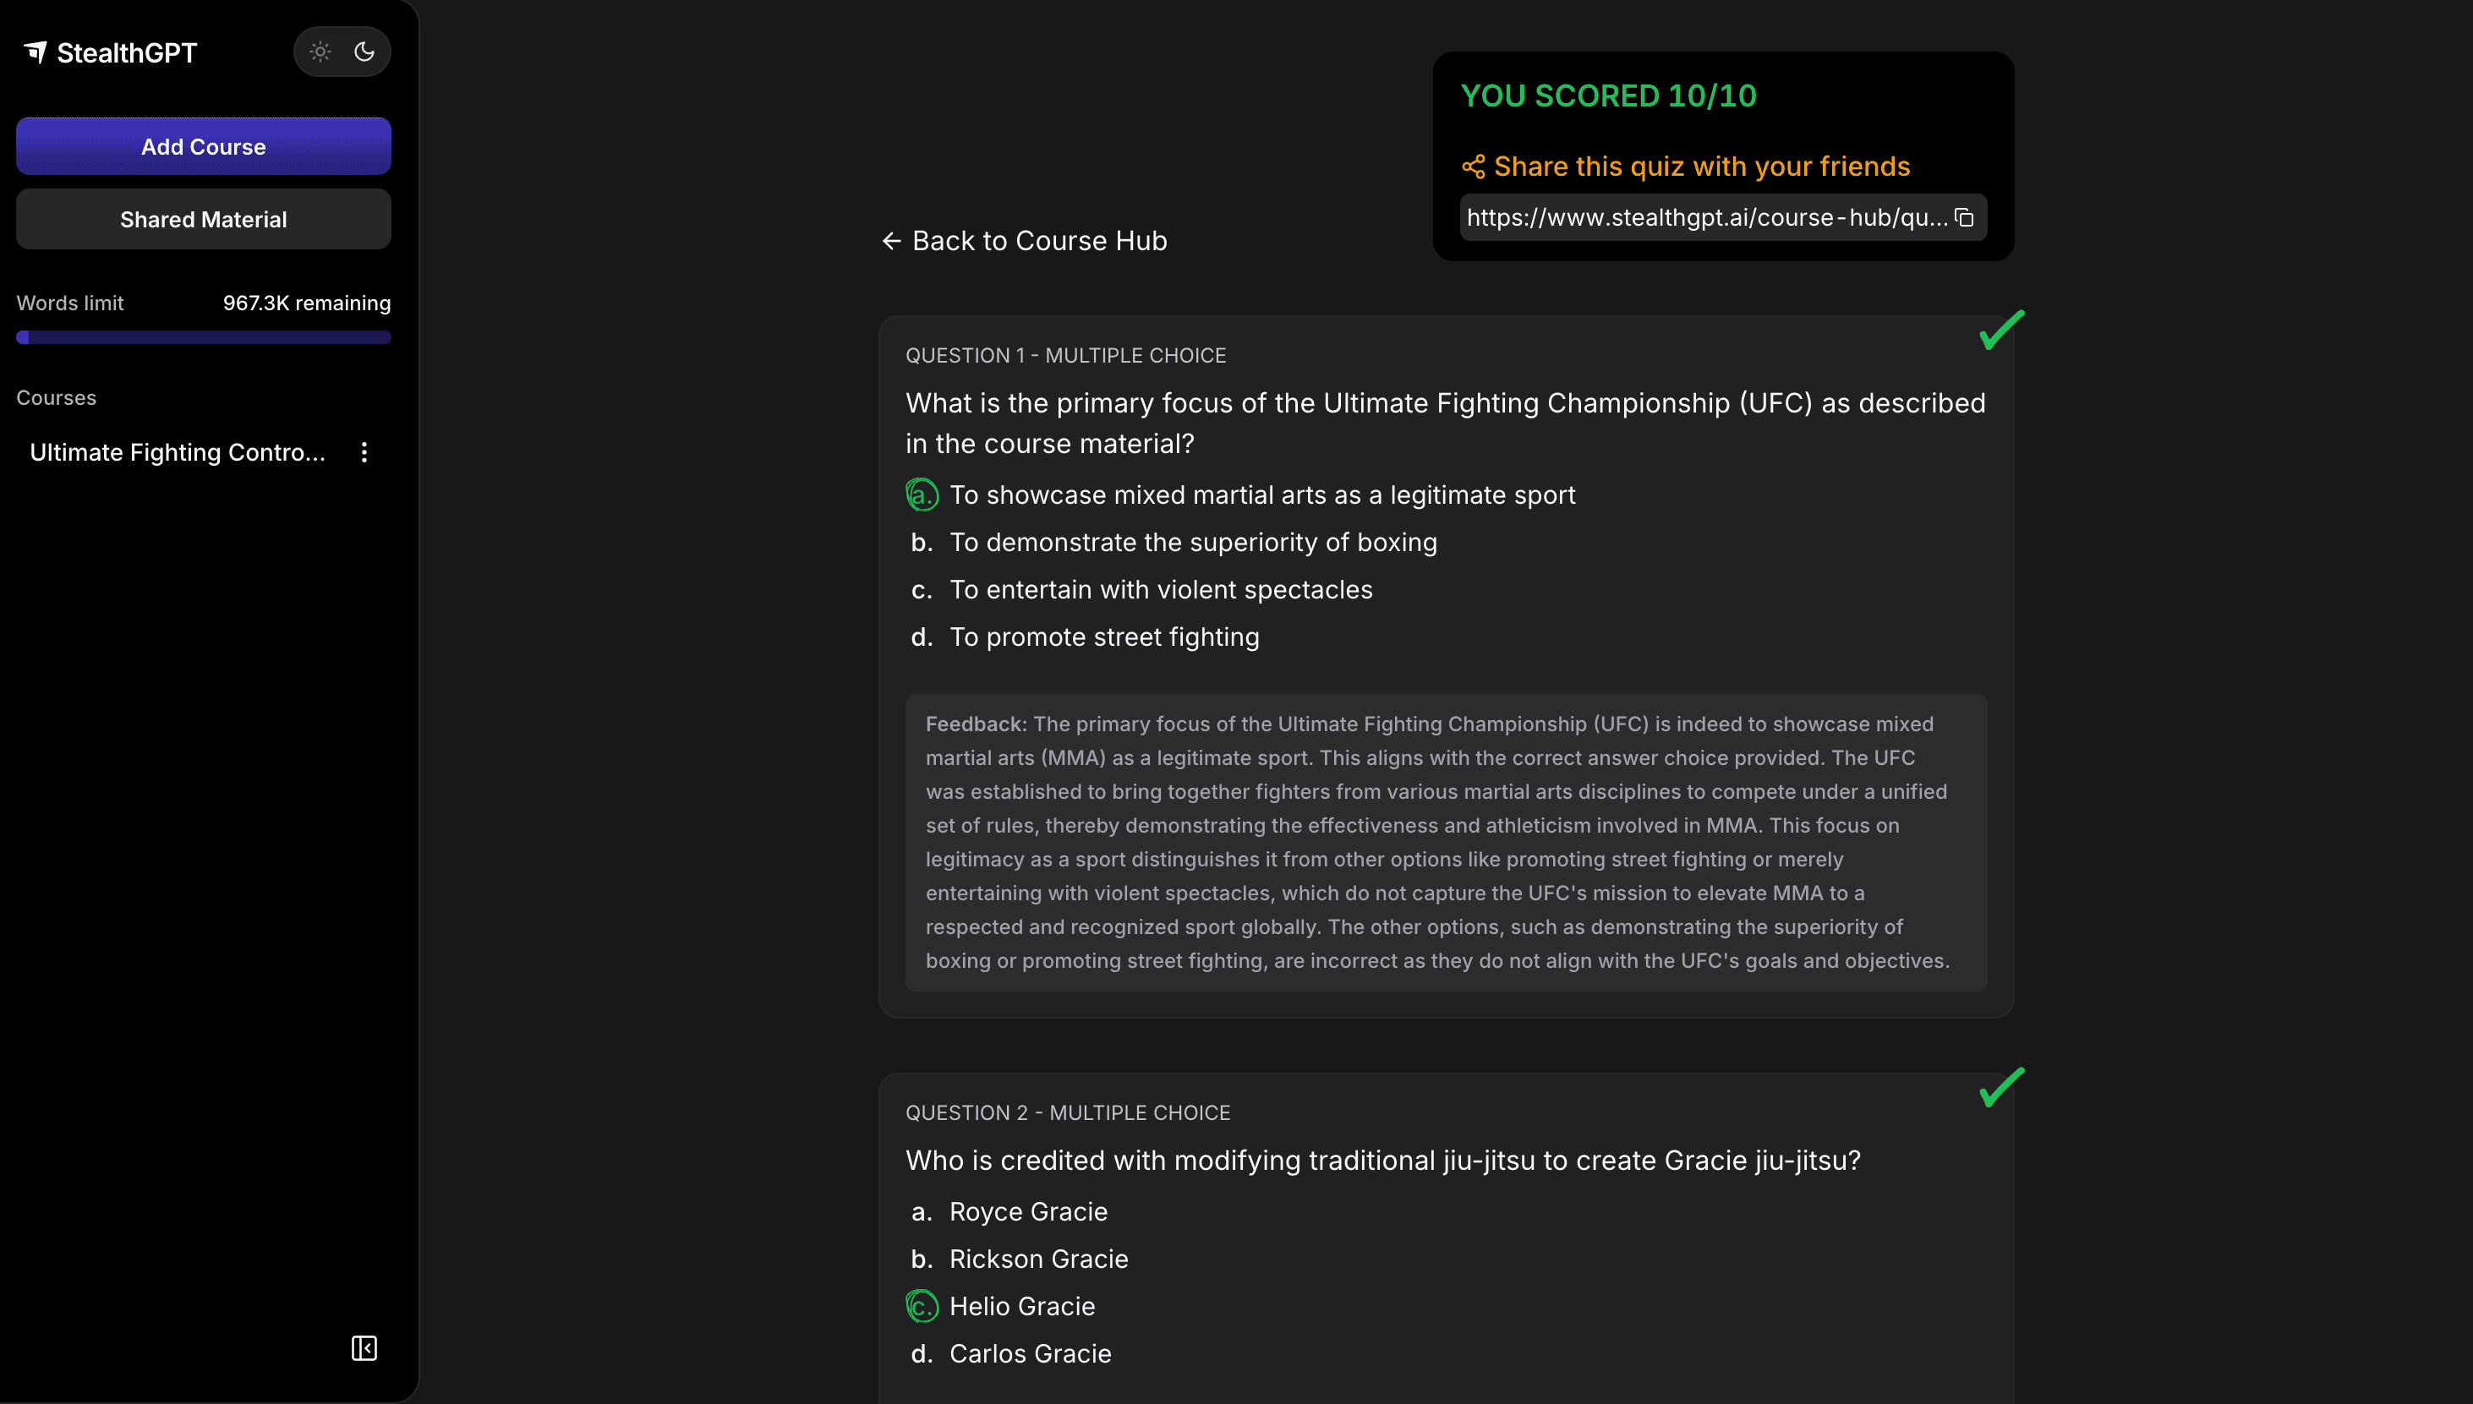Go back to Course Hub
The image size is (2473, 1404).
[1025, 241]
